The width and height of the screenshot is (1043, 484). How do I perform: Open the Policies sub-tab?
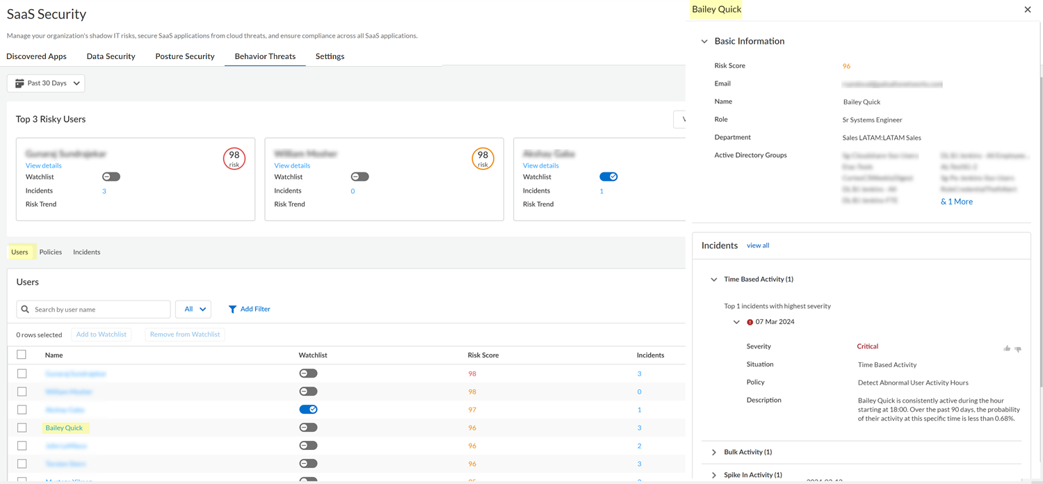tap(50, 252)
